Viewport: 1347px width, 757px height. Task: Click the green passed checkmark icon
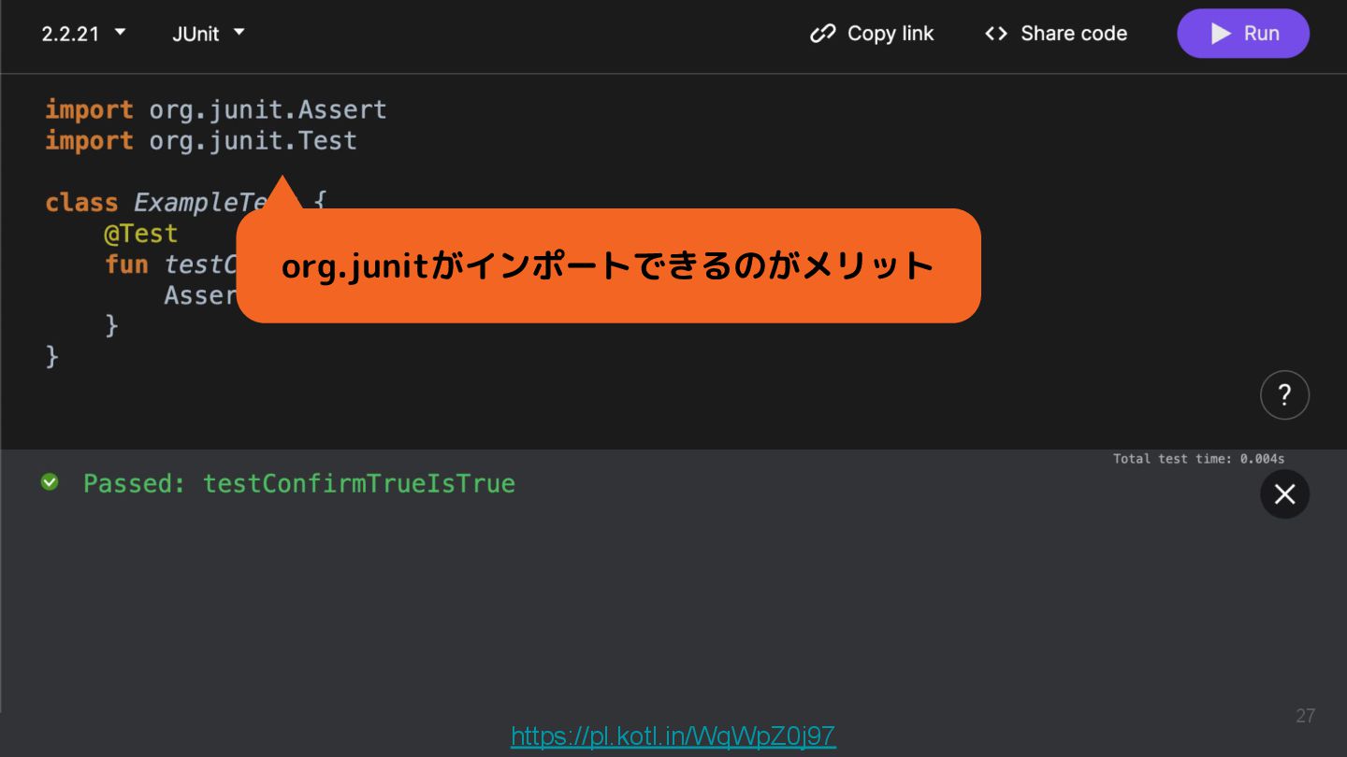pyautogui.click(x=50, y=482)
